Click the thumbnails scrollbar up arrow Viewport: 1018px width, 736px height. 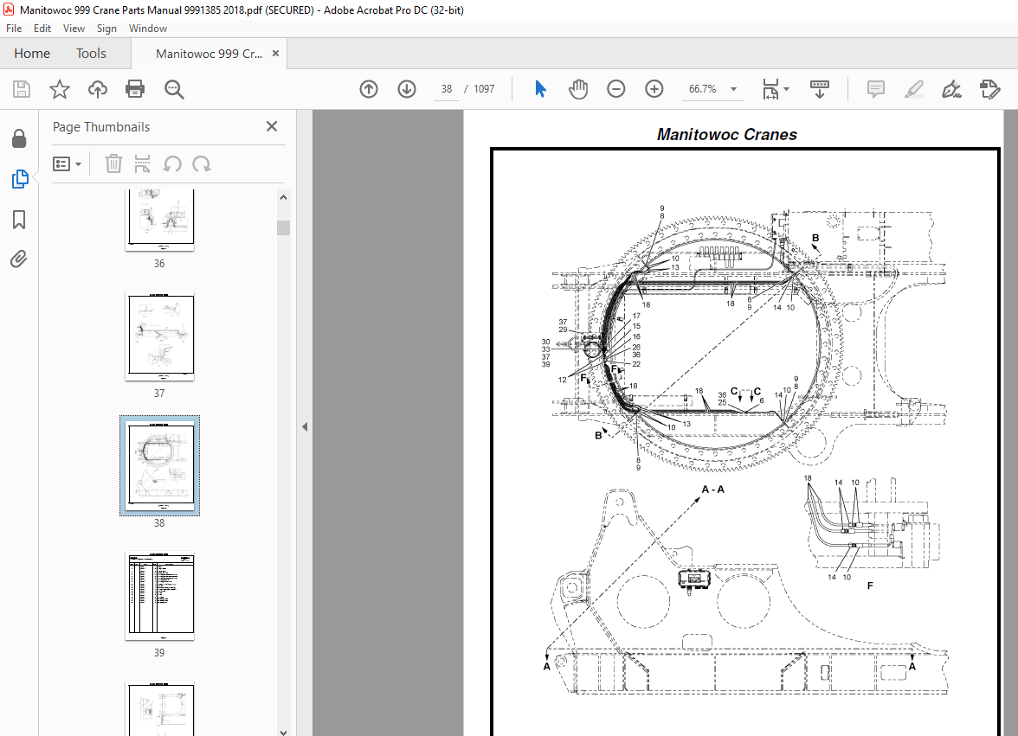(283, 197)
